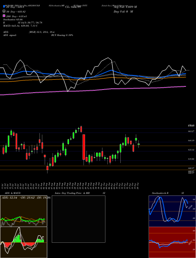Viewport: 196px width, 258px height.
Task: Click the 'BUY Slowing @ 10%' ADX signal
Action: 62,35
